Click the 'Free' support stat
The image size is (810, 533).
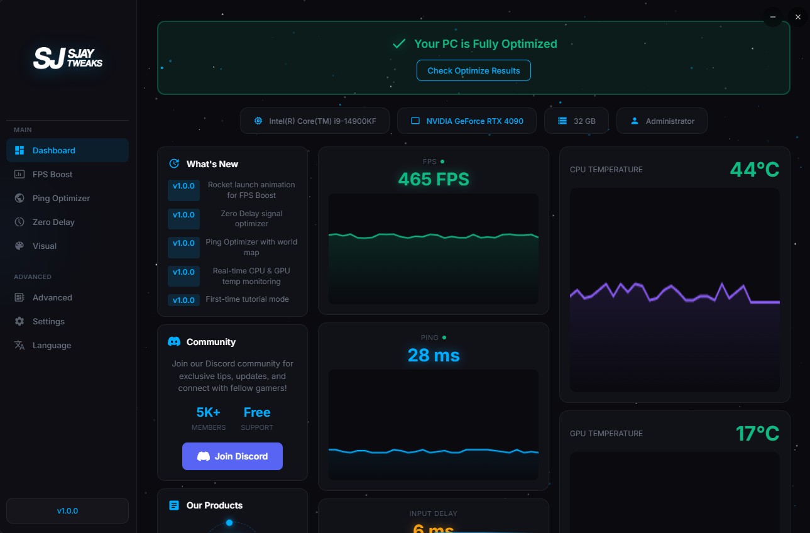pos(257,412)
